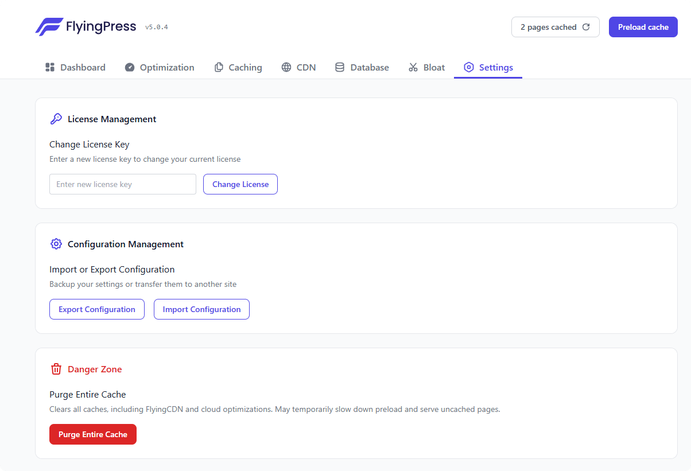The image size is (691, 471).
Task: Click the Change License button
Action: pos(240,184)
